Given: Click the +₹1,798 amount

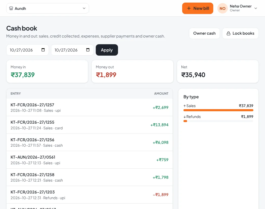Looking at the screenshot, I should click(x=160, y=177).
